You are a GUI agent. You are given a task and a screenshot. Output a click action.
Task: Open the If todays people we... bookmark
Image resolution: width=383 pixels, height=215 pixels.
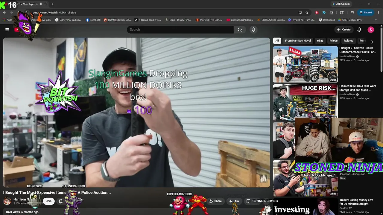[148, 20]
